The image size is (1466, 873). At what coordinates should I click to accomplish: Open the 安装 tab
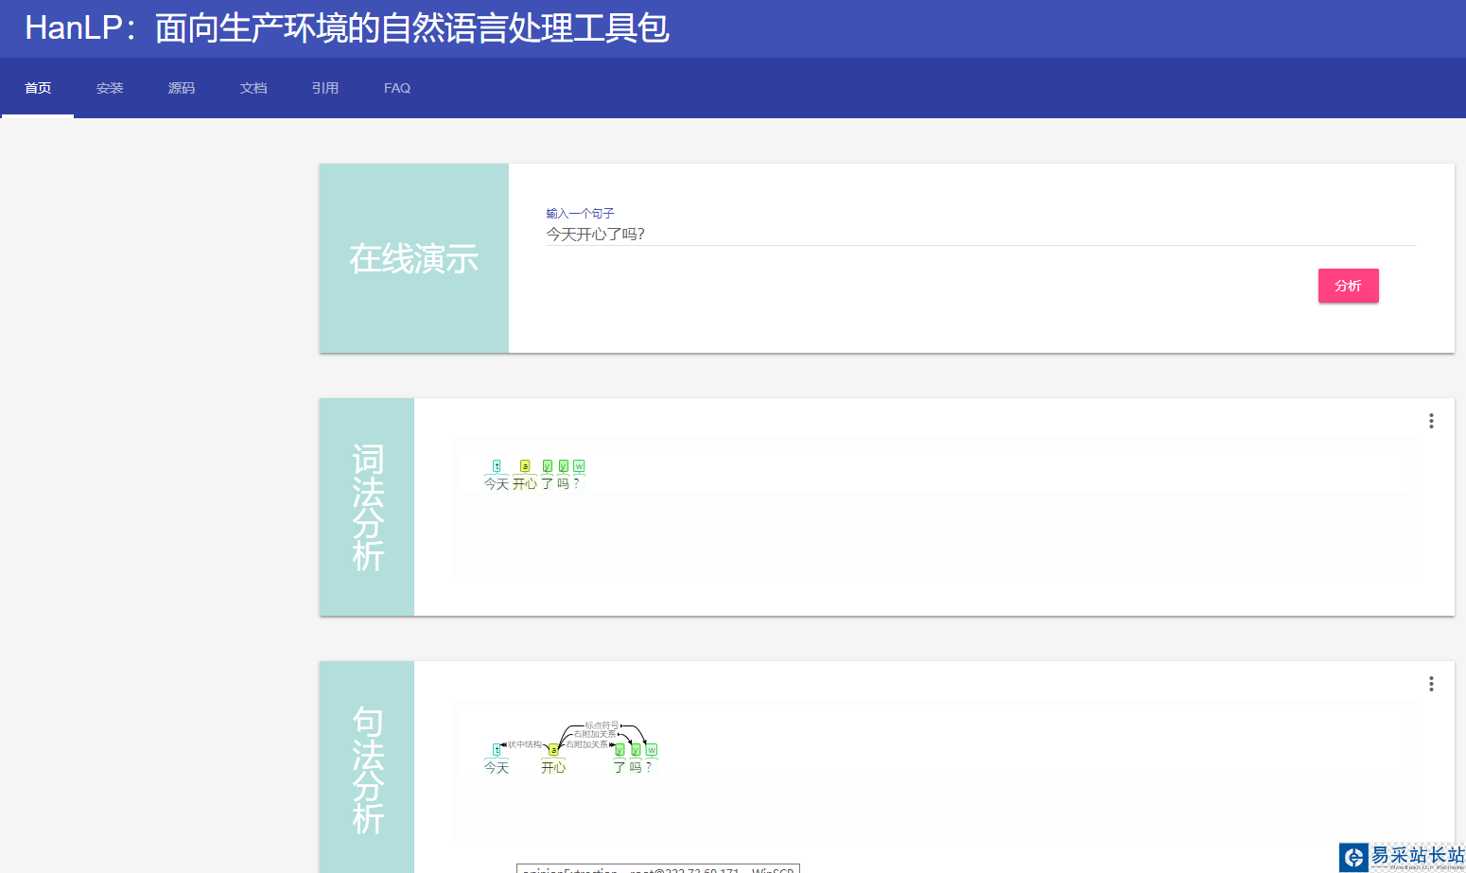pyautogui.click(x=110, y=88)
